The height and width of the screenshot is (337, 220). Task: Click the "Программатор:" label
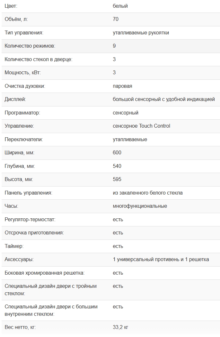[22, 113]
